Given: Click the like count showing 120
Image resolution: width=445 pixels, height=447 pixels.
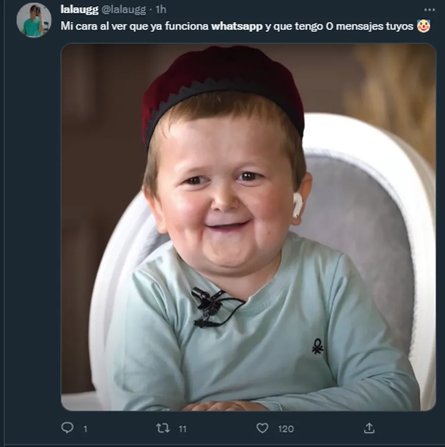Looking at the screenshot, I should point(286,429).
